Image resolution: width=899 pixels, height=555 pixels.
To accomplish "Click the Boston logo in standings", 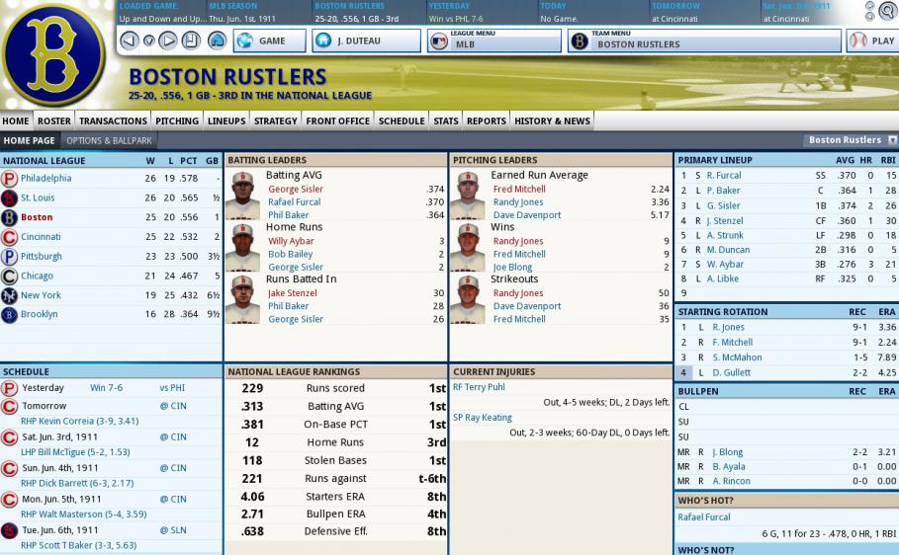I will pyautogui.click(x=9, y=217).
